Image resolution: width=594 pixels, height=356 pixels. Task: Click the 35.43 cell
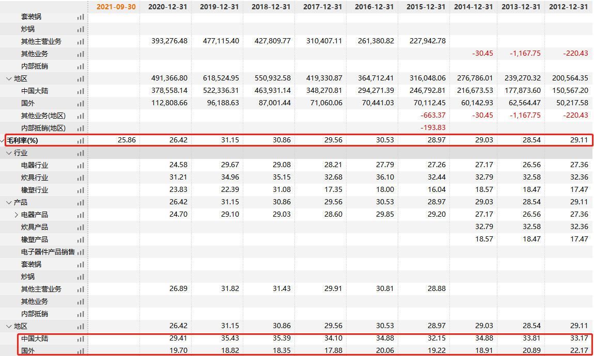230,338
